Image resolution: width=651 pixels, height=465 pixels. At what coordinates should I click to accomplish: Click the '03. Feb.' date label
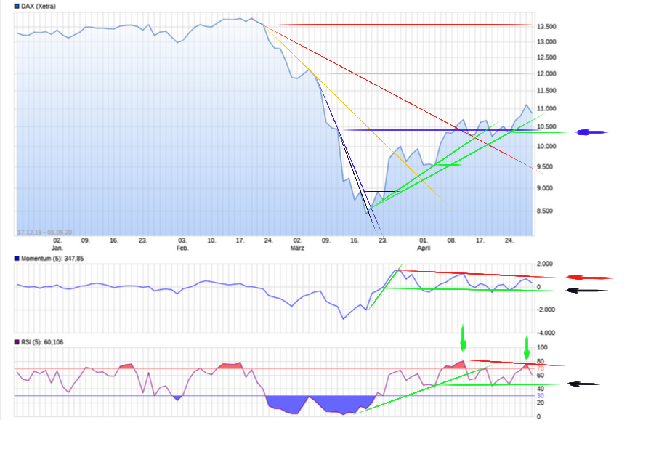pos(182,244)
